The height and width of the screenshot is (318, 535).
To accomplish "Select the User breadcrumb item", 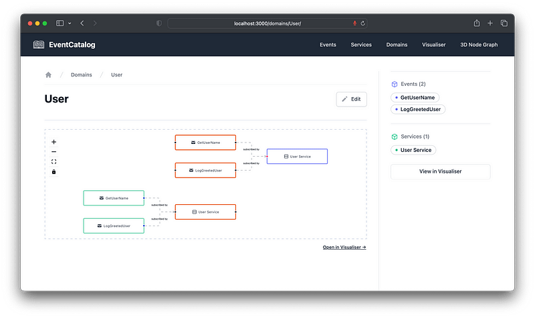I will [x=116, y=75].
